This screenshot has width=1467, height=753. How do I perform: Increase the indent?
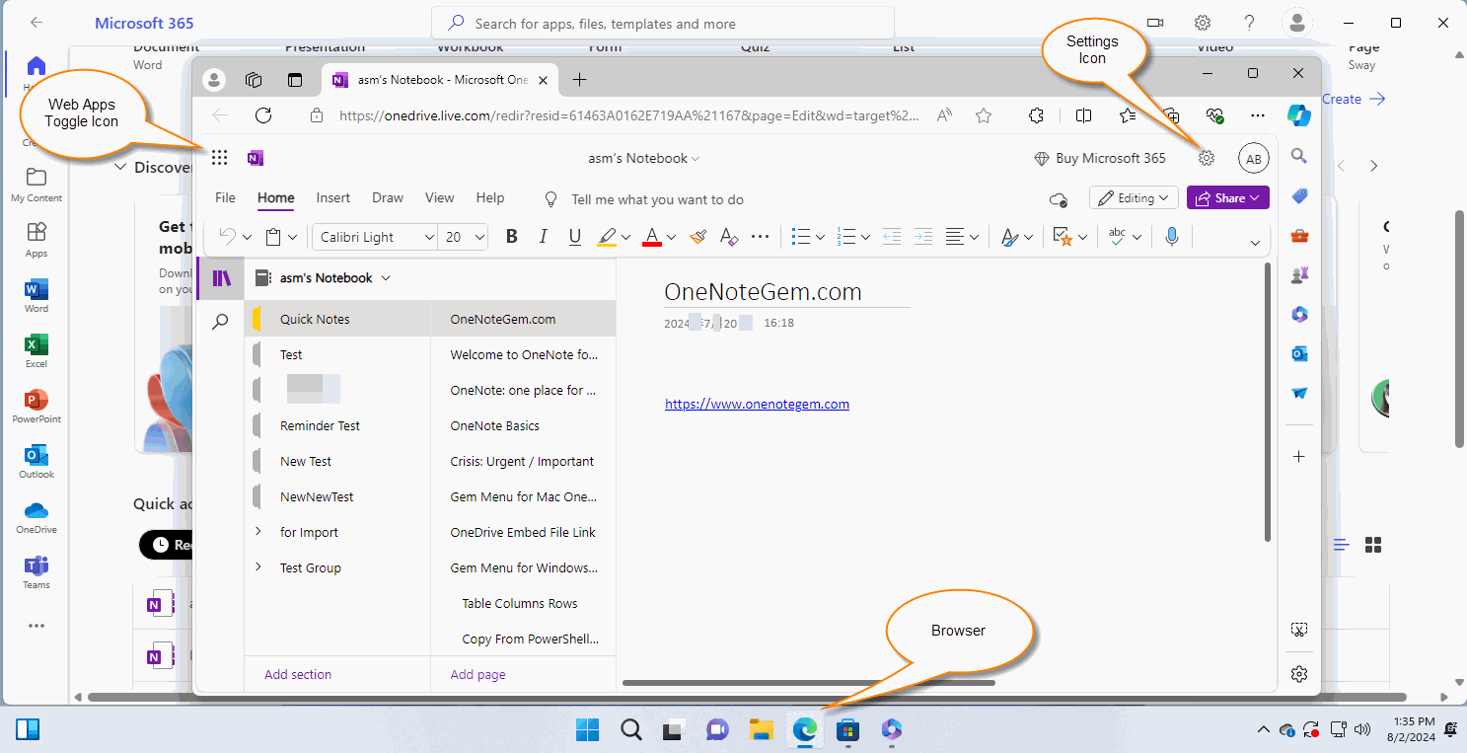coord(922,237)
